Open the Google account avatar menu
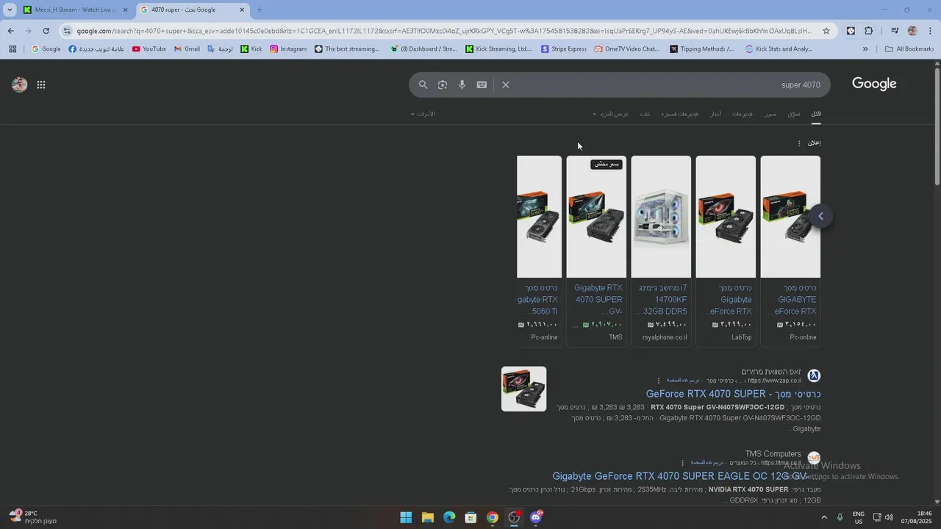The image size is (941, 529). point(20,84)
